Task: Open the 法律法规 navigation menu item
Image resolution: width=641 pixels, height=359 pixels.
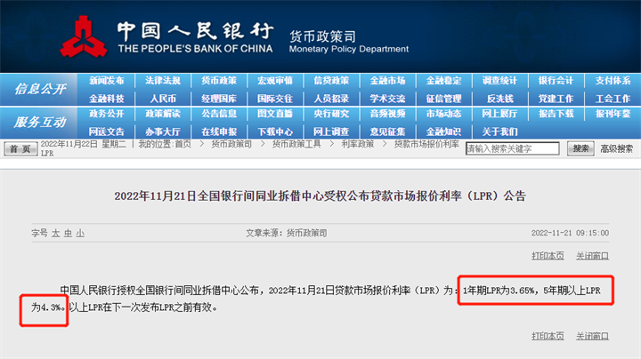Action: click(163, 81)
